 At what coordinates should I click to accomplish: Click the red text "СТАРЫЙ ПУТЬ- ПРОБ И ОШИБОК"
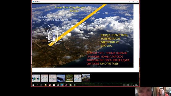107,53
